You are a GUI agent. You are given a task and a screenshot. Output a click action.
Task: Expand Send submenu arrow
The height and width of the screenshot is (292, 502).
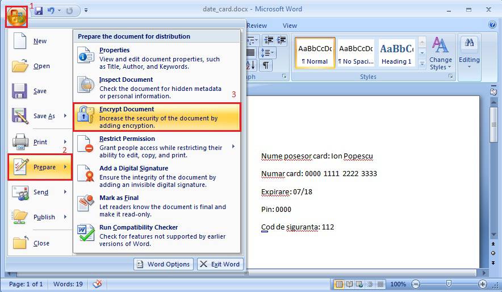coord(65,192)
